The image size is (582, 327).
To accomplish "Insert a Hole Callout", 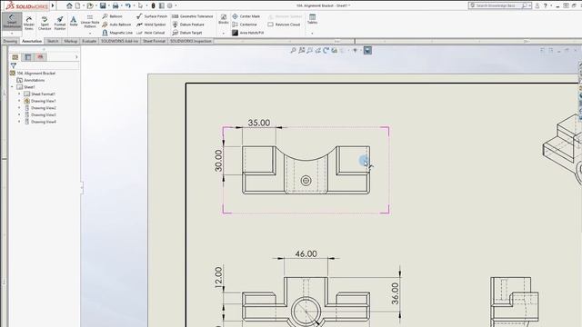I will (x=150, y=33).
